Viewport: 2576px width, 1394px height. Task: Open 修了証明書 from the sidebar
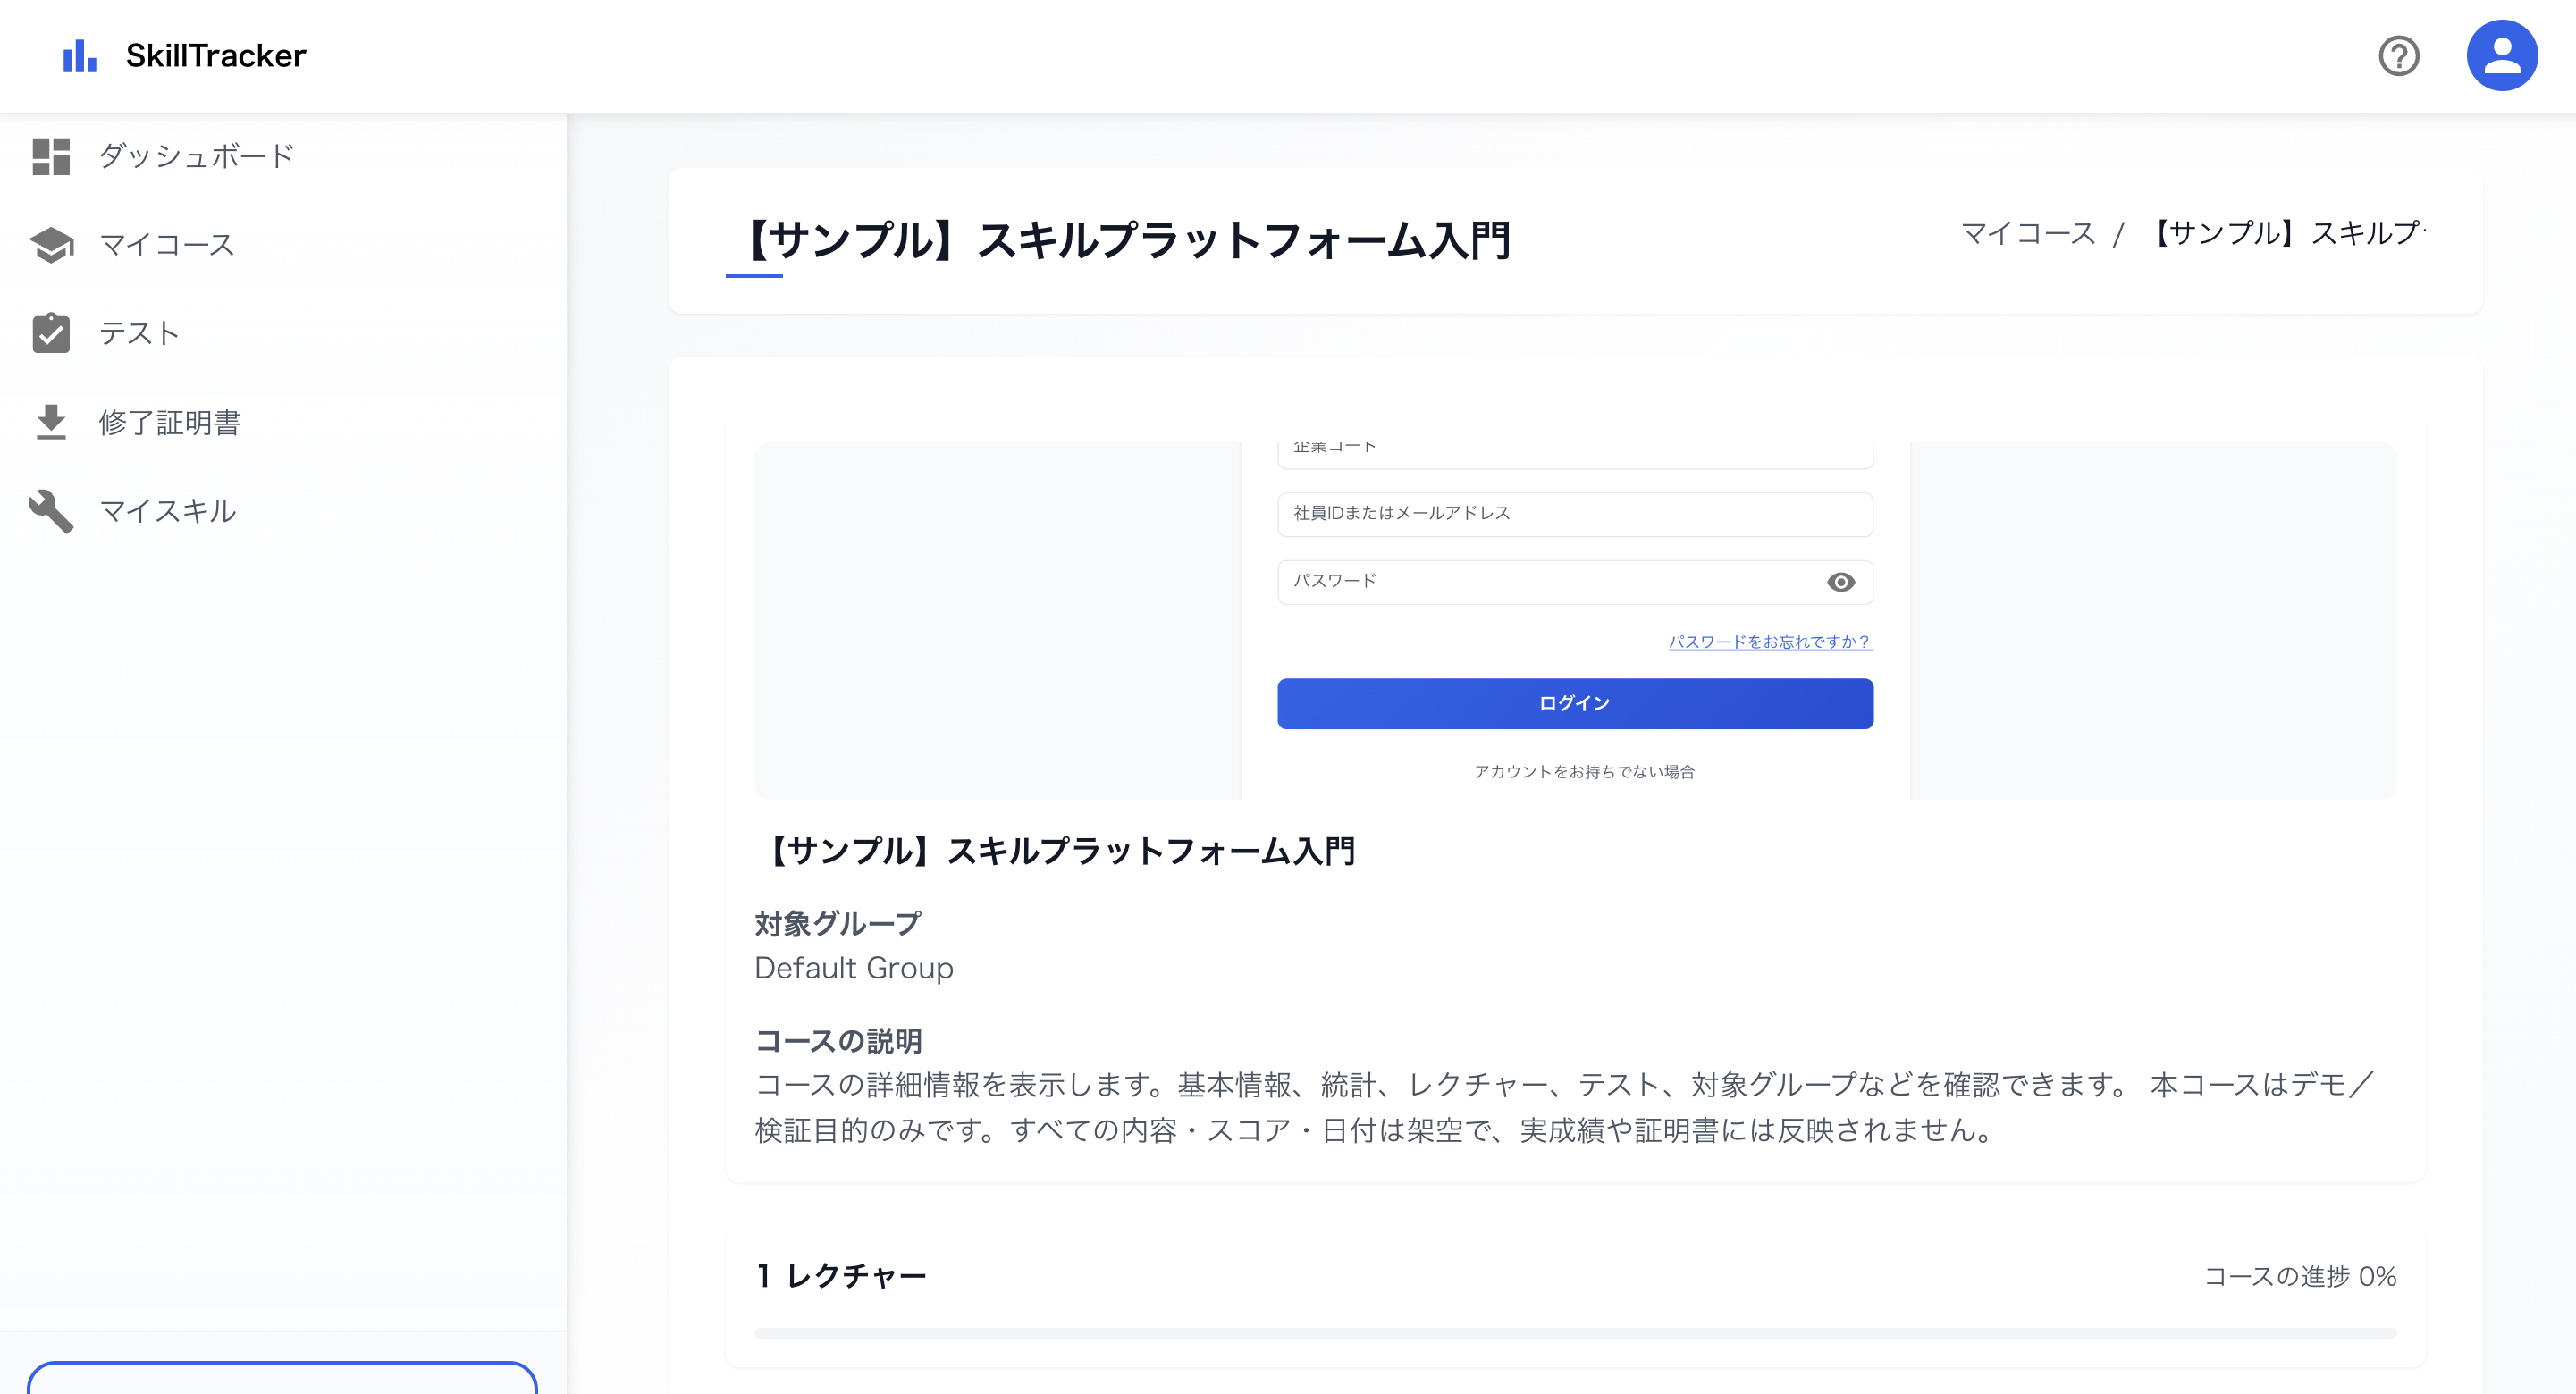tap(172, 421)
